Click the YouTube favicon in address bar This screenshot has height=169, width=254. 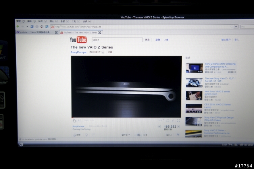53,27
